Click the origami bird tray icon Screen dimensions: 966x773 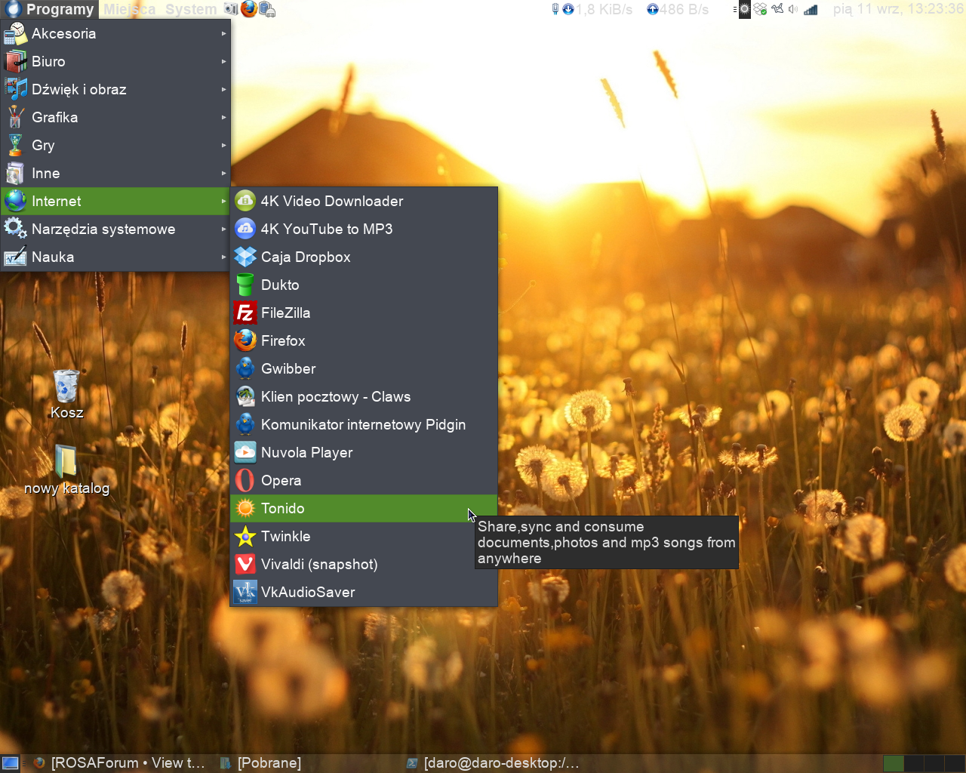[777, 9]
